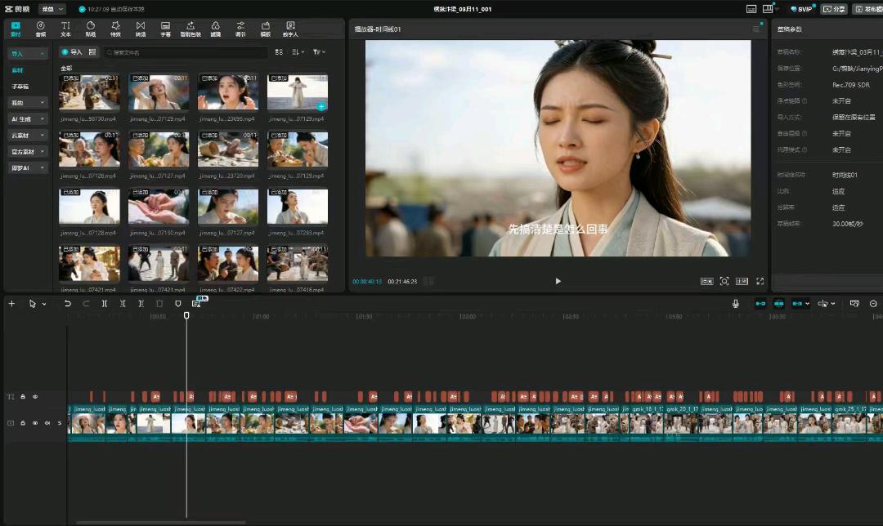Toggle visibility of the subtitle text track
The image size is (883, 526).
[35, 397]
